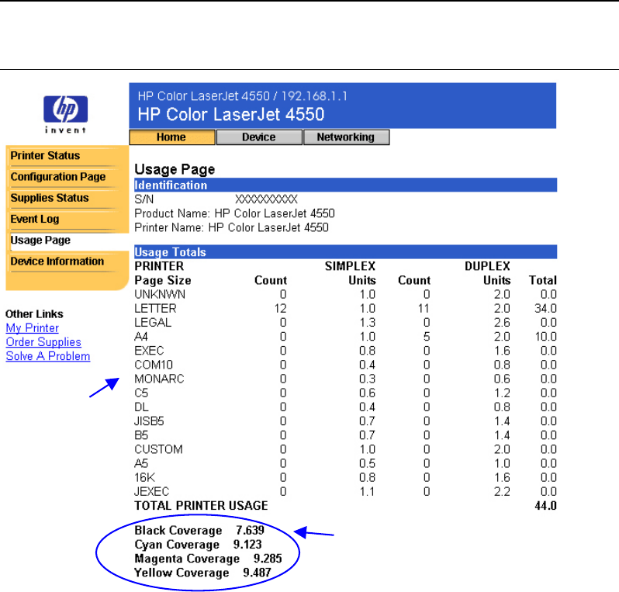Open the Home tab
This screenshot has width=619, height=592.
coord(172,137)
